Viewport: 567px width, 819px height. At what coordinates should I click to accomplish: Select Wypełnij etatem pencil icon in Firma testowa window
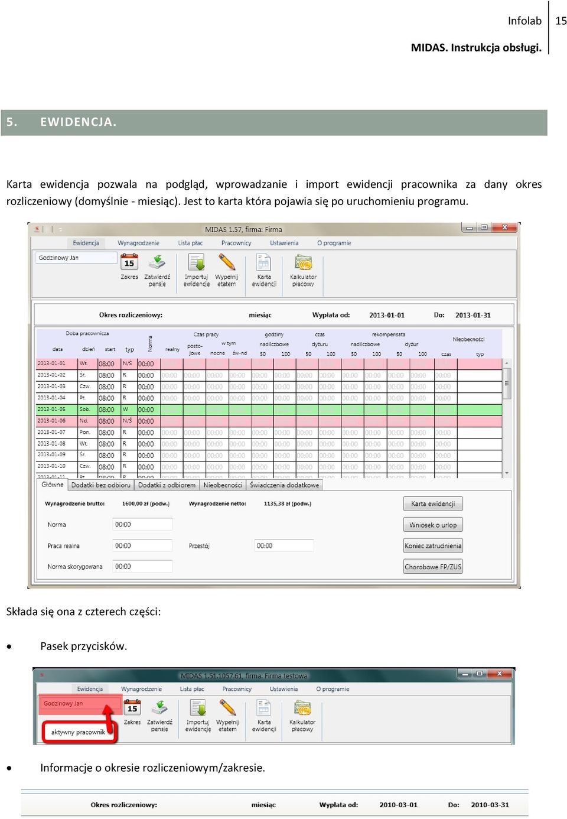(x=227, y=708)
